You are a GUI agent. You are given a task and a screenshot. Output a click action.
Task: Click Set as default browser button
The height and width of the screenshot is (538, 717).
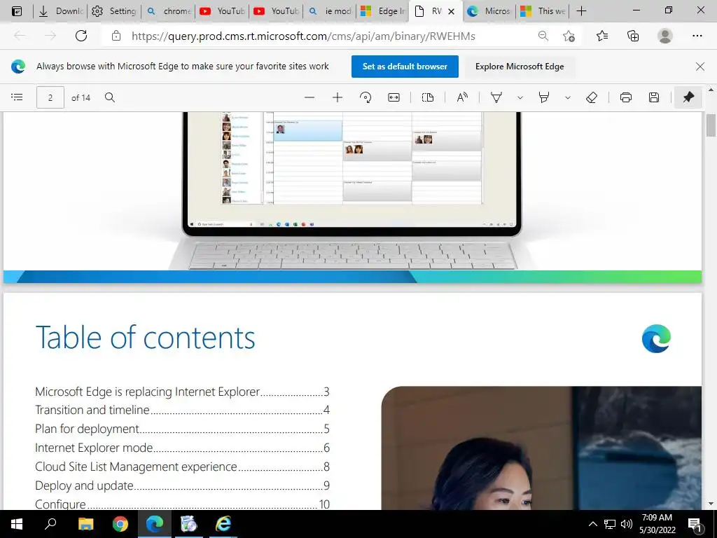point(405,67)
